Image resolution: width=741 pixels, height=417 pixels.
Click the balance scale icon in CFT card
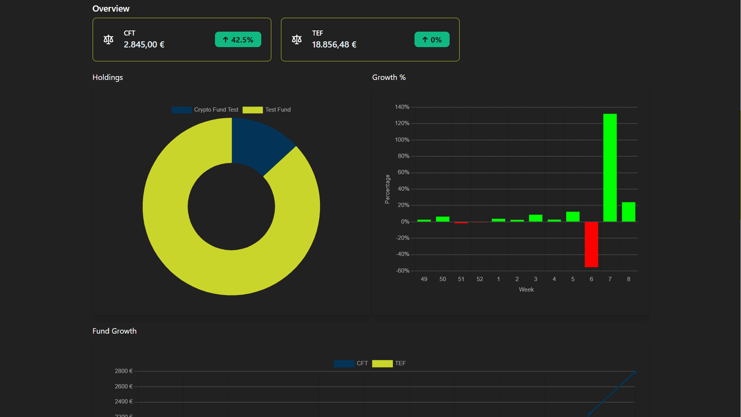(x=108, y=39)
